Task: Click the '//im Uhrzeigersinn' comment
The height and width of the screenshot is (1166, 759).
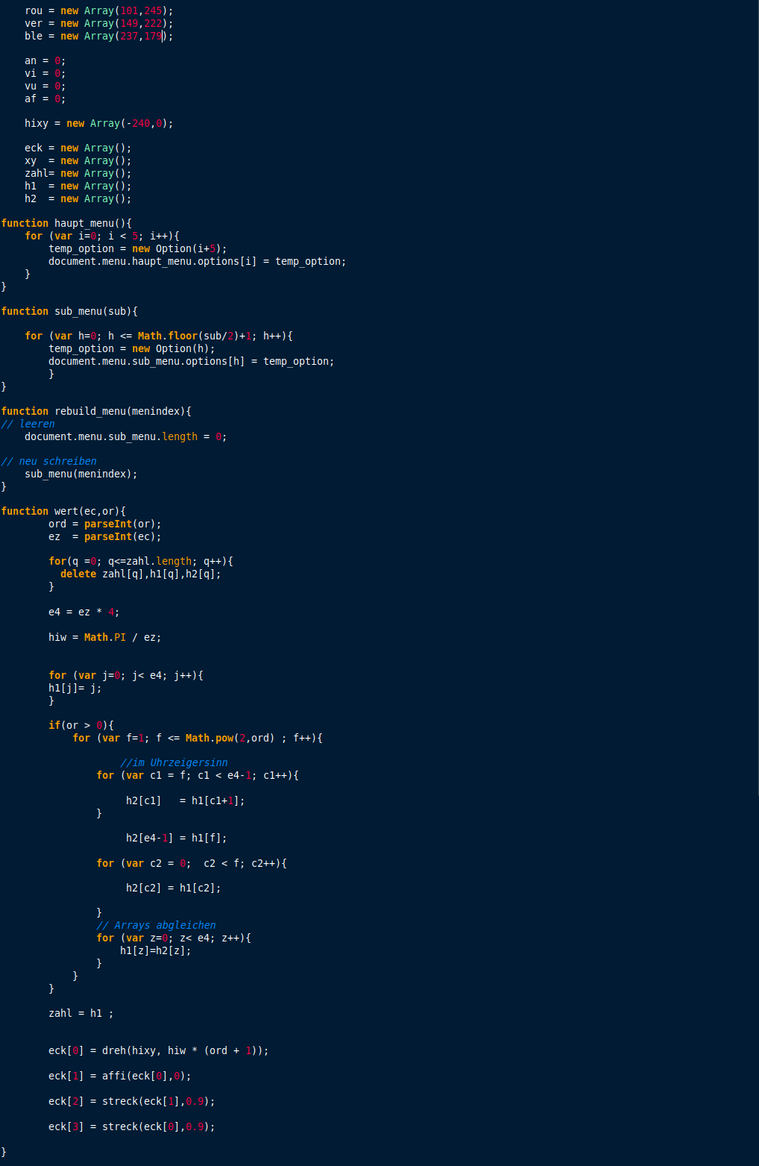Action: coord(174,762)
